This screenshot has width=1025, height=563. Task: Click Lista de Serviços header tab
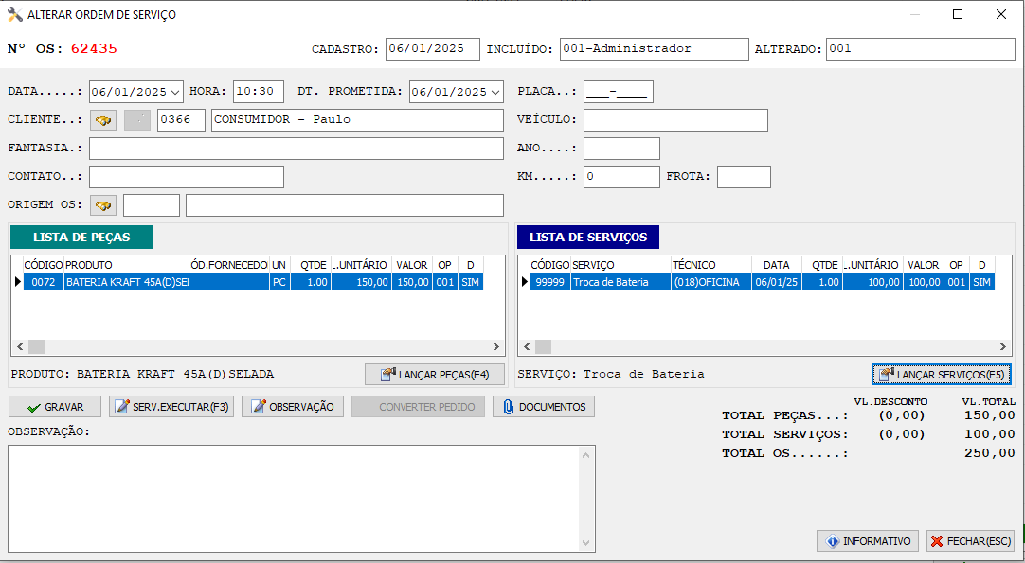pos(588,238)
